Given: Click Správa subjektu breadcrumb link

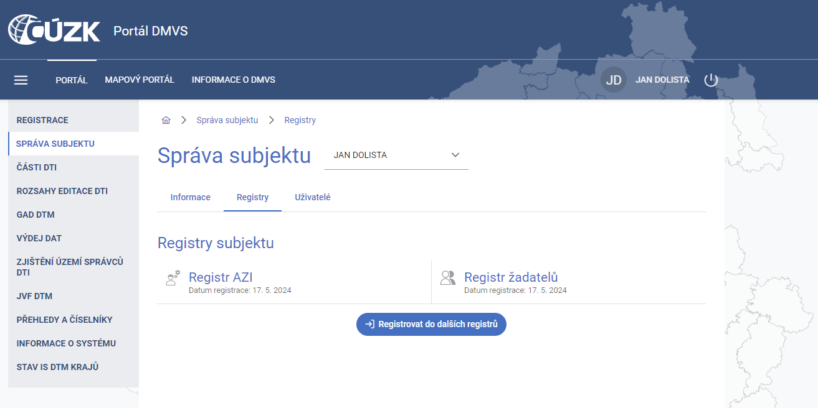Looking at the screenshot, I should coord(227,121).
